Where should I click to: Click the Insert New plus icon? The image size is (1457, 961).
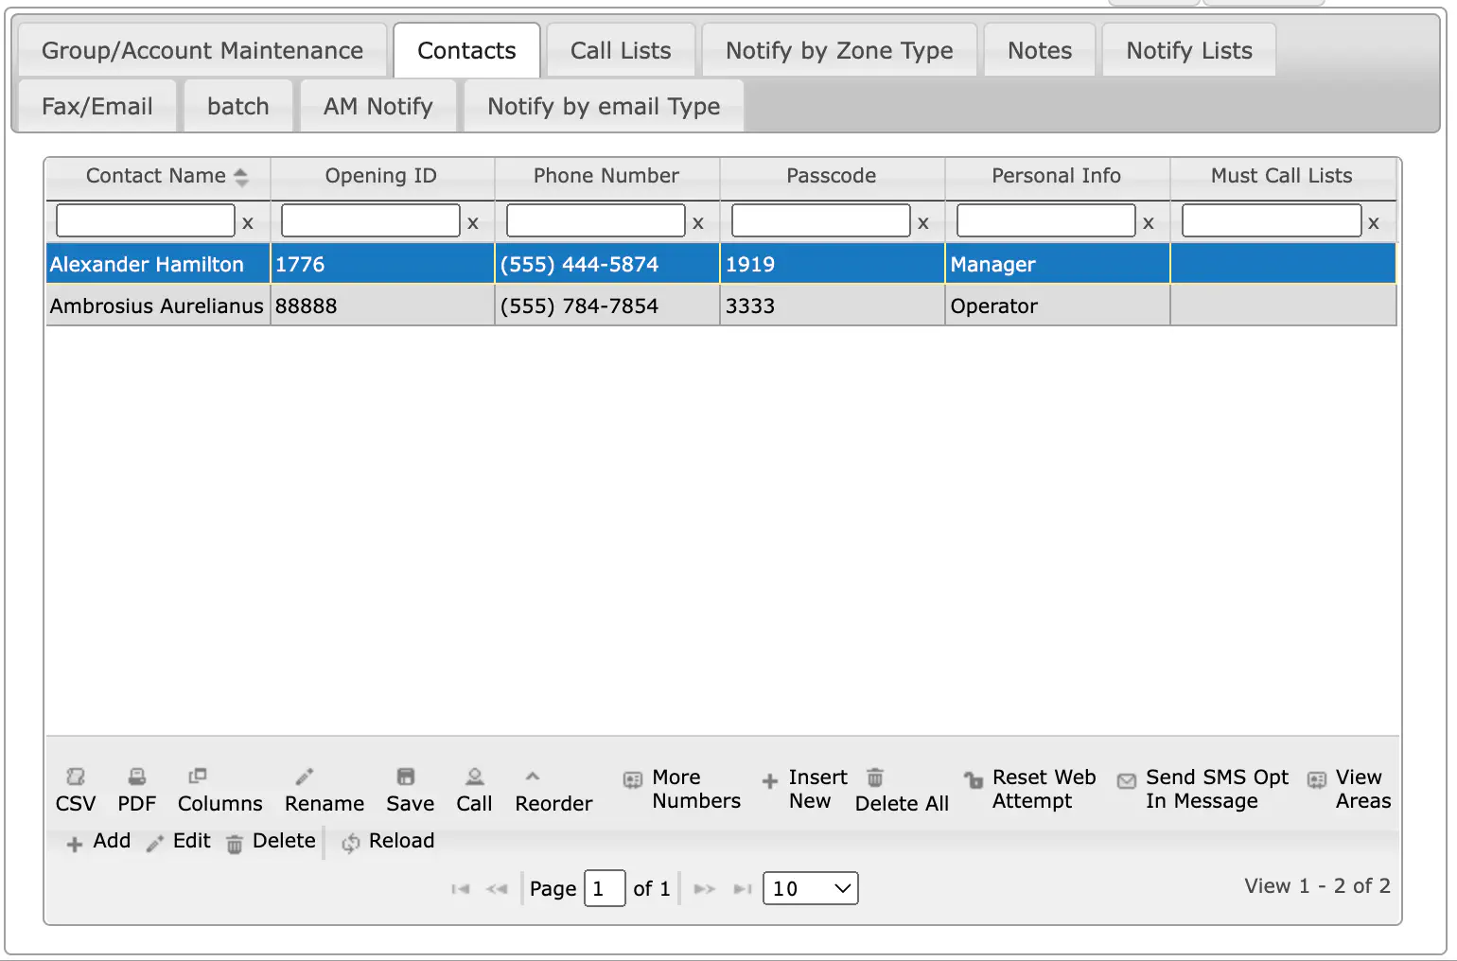[770, 781]
